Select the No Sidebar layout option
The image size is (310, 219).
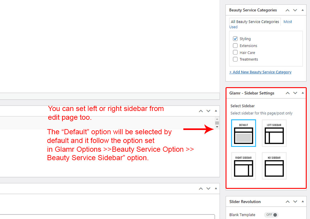click(274, 166)
